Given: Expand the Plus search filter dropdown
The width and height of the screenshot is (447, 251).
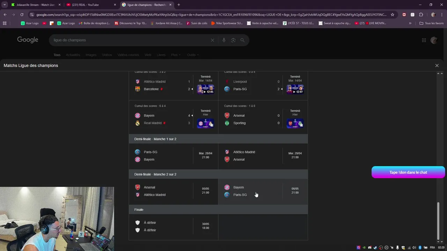Looking at the screenshot, I should point(176,55).
